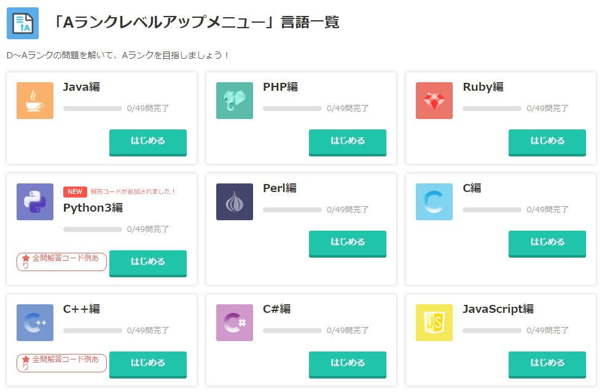Click the C++ language icon
The width and height of the screenshot is (602, 392).
[35, 323]
